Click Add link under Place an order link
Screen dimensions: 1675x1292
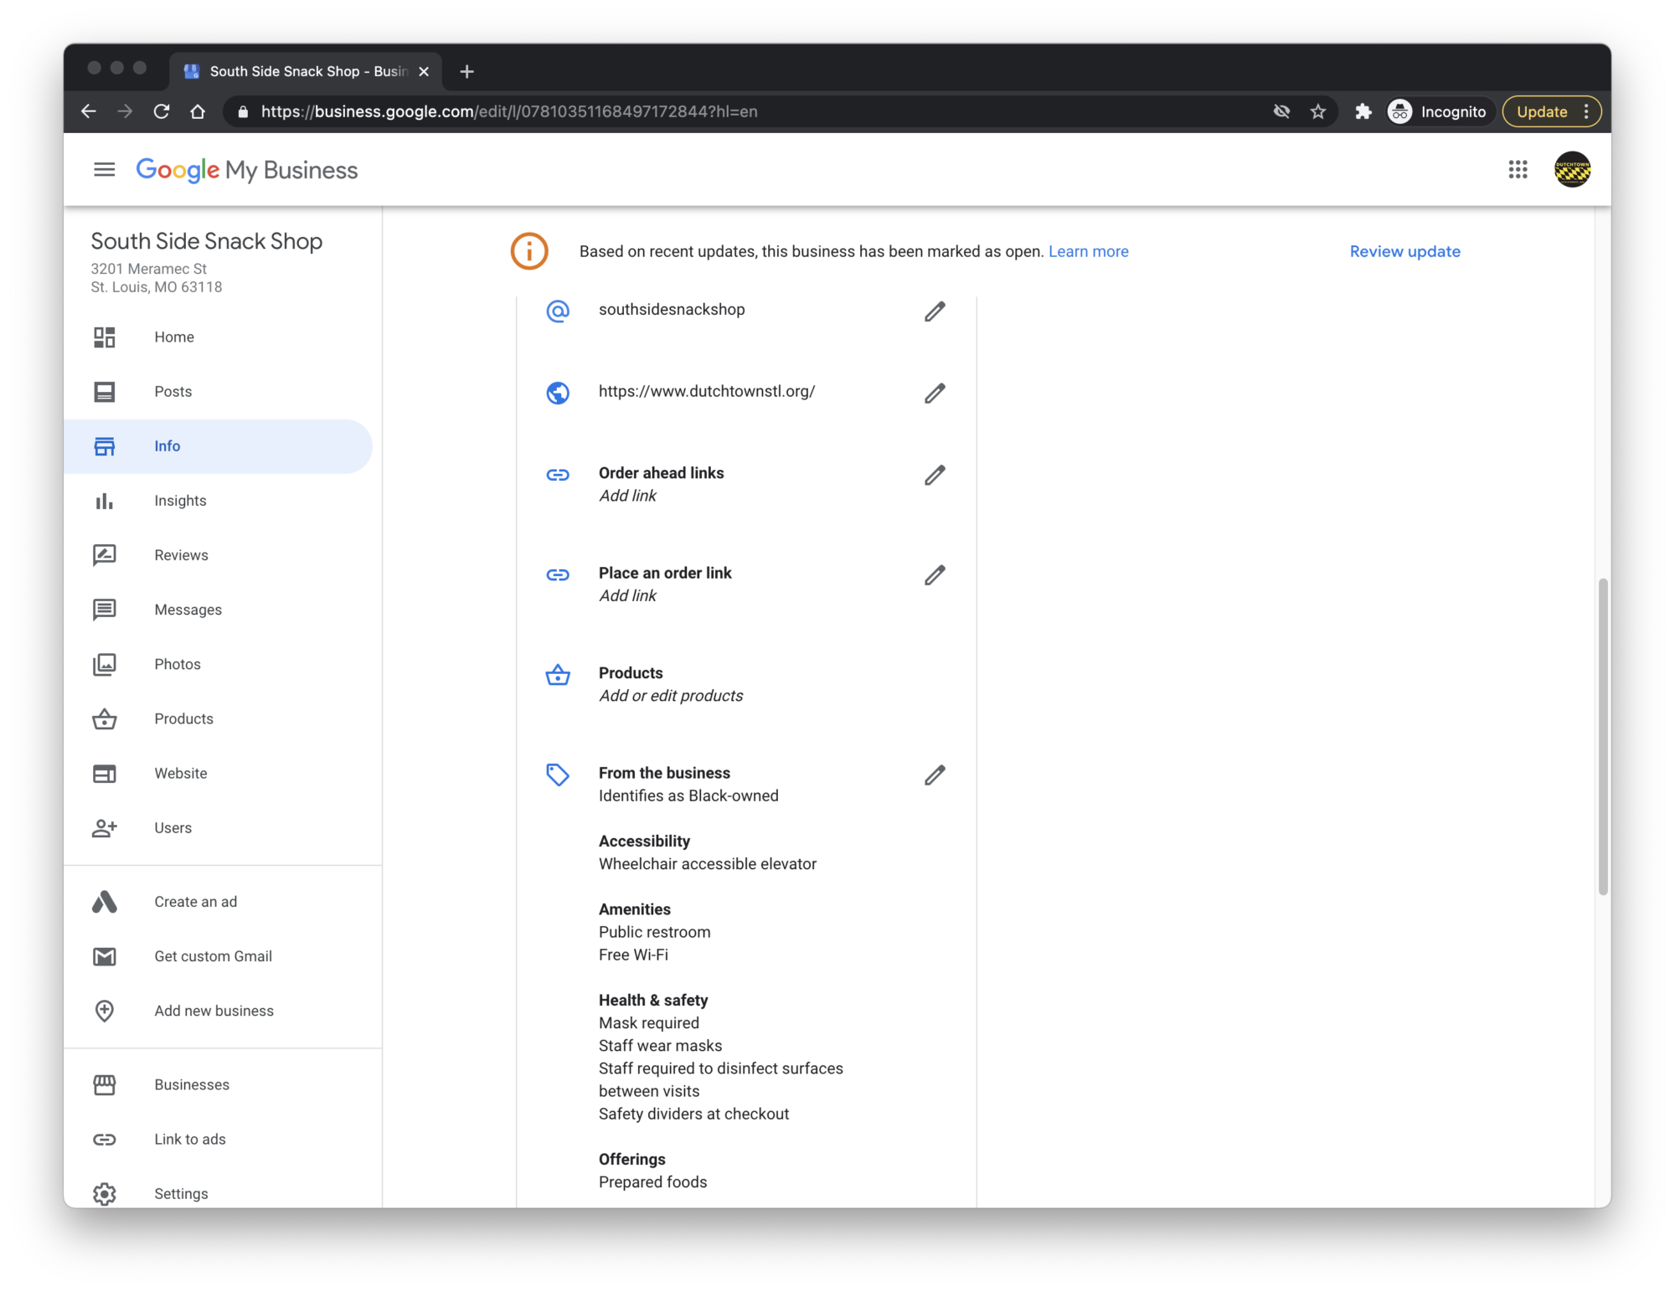pos(627,595)
